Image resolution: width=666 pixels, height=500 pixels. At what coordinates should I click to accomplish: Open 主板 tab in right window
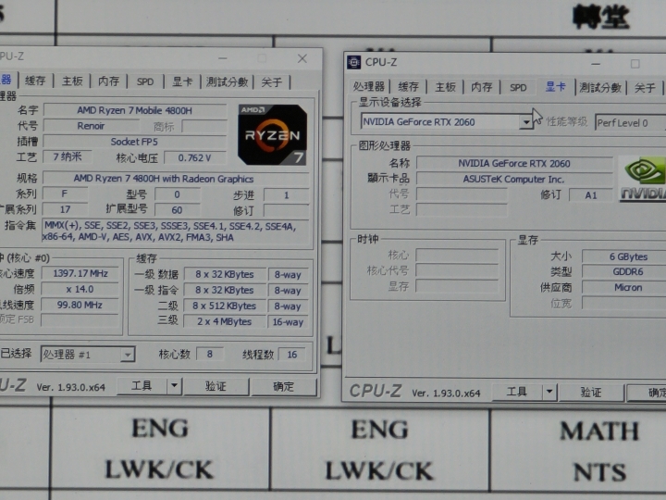click(445, 87)
